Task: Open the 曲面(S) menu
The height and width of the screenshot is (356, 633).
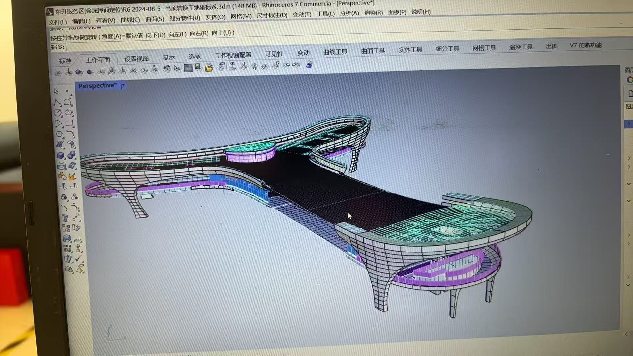Action: [x=155, y=19]
